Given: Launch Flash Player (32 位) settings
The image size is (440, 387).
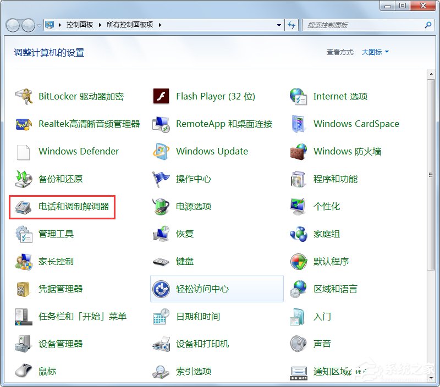Looking at the screenshot, I should 216,96.
